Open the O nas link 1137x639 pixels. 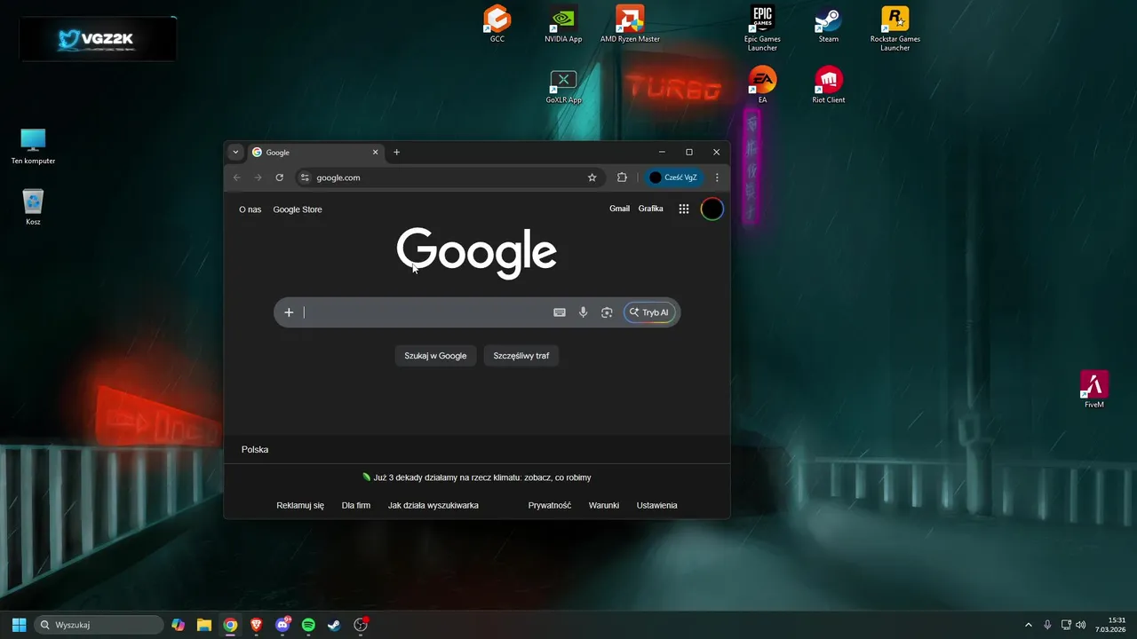click(250, 209)
